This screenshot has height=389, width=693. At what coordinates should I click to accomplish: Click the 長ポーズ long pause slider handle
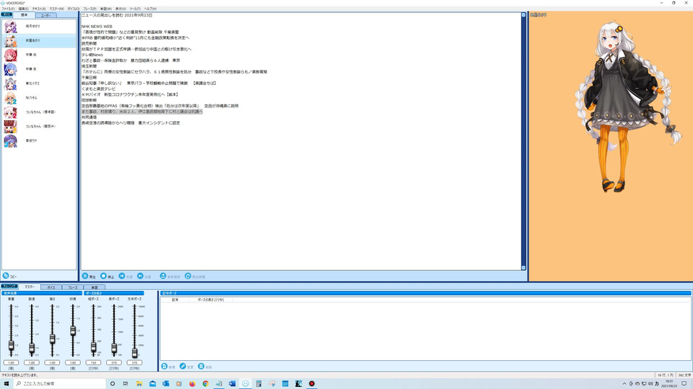(114, 349)
